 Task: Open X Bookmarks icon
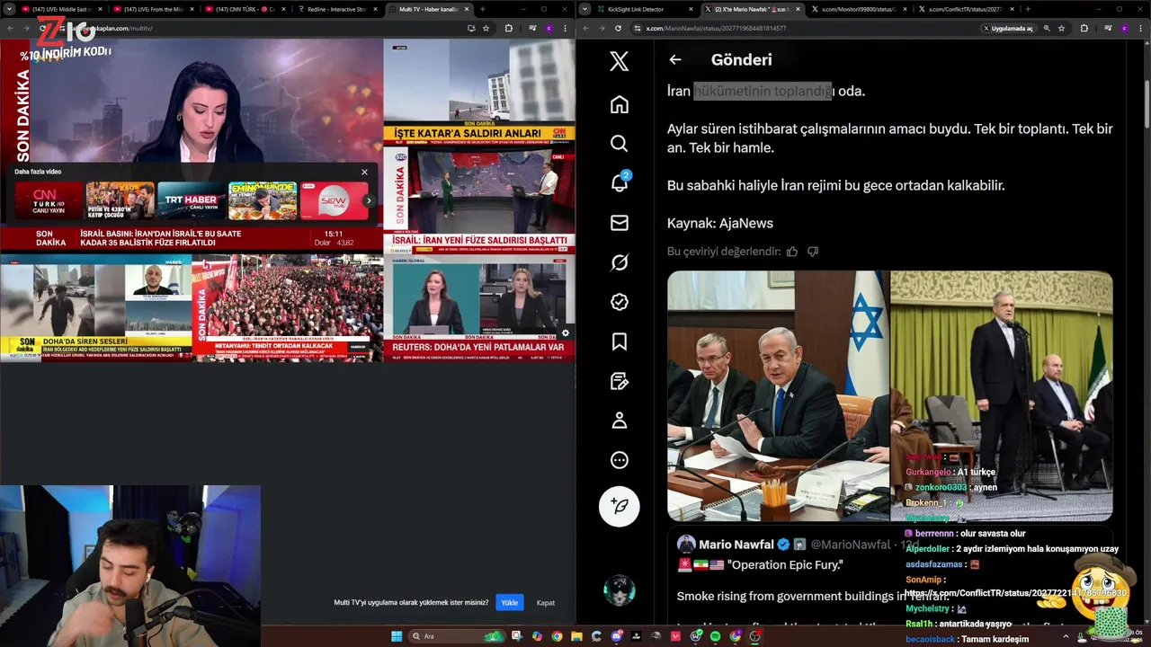(x=619, y=341)
